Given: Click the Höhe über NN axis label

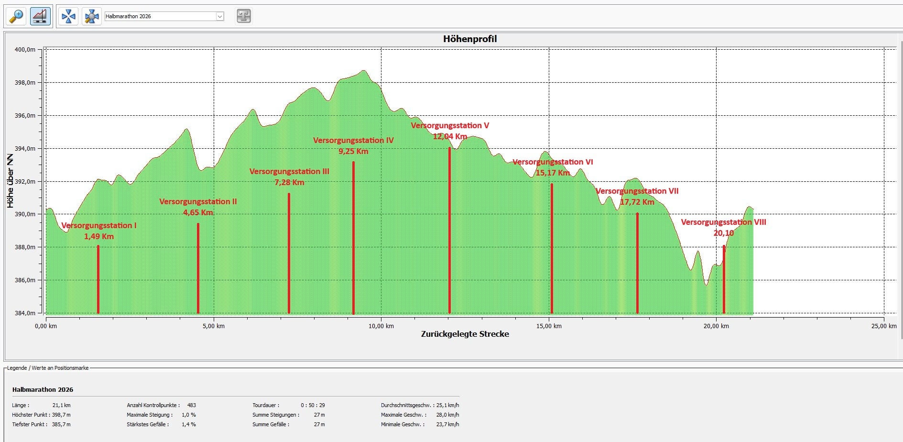Looking at the screenshot, I should (10, 181).
